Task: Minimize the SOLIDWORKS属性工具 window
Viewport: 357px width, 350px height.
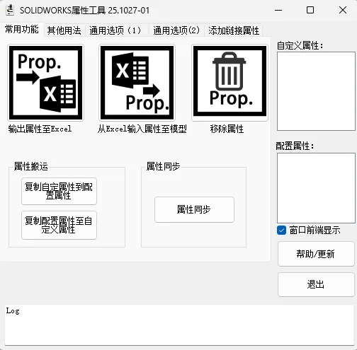Action: [x=278, y=10]
